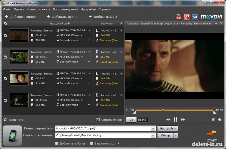The width and height of the screenshot is (226, 149).
Task: Click the orange START convert icon
Action: pyautogui.click(x=211, y=133)
